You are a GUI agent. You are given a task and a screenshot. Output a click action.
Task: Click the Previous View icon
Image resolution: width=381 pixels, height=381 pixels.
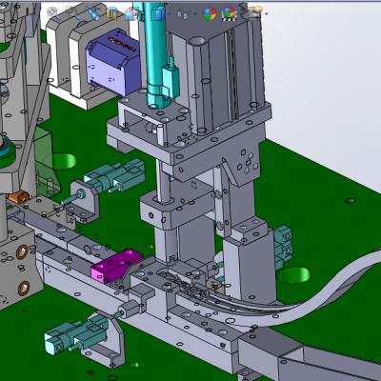click(93, 13)
